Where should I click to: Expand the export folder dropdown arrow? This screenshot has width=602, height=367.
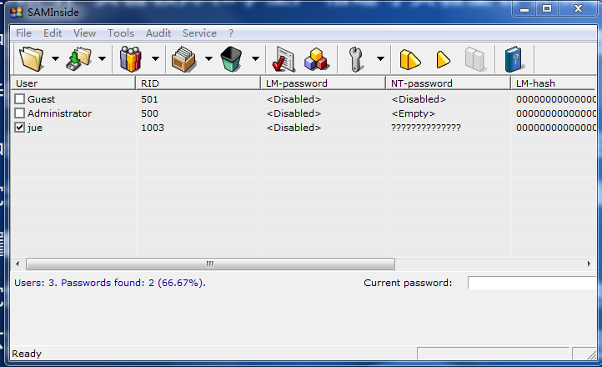point(102,58)
